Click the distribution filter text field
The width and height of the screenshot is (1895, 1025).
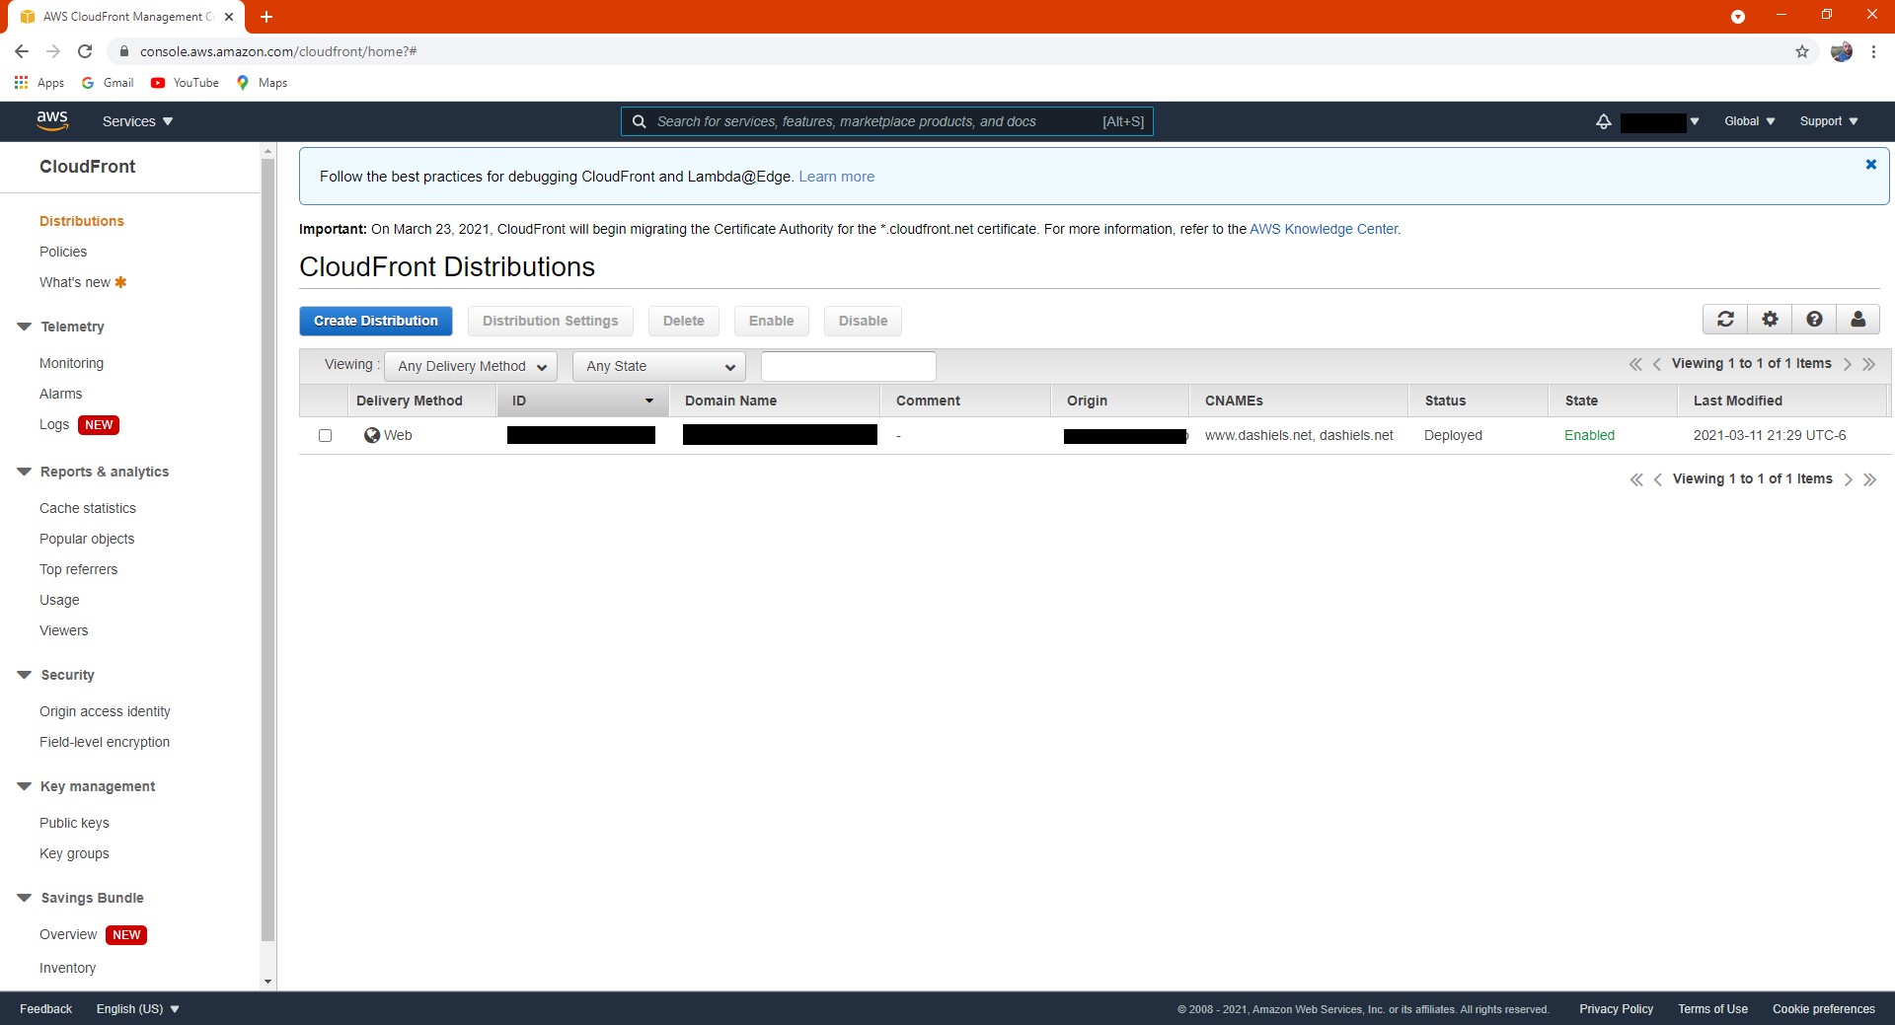[x=848, y=366]
